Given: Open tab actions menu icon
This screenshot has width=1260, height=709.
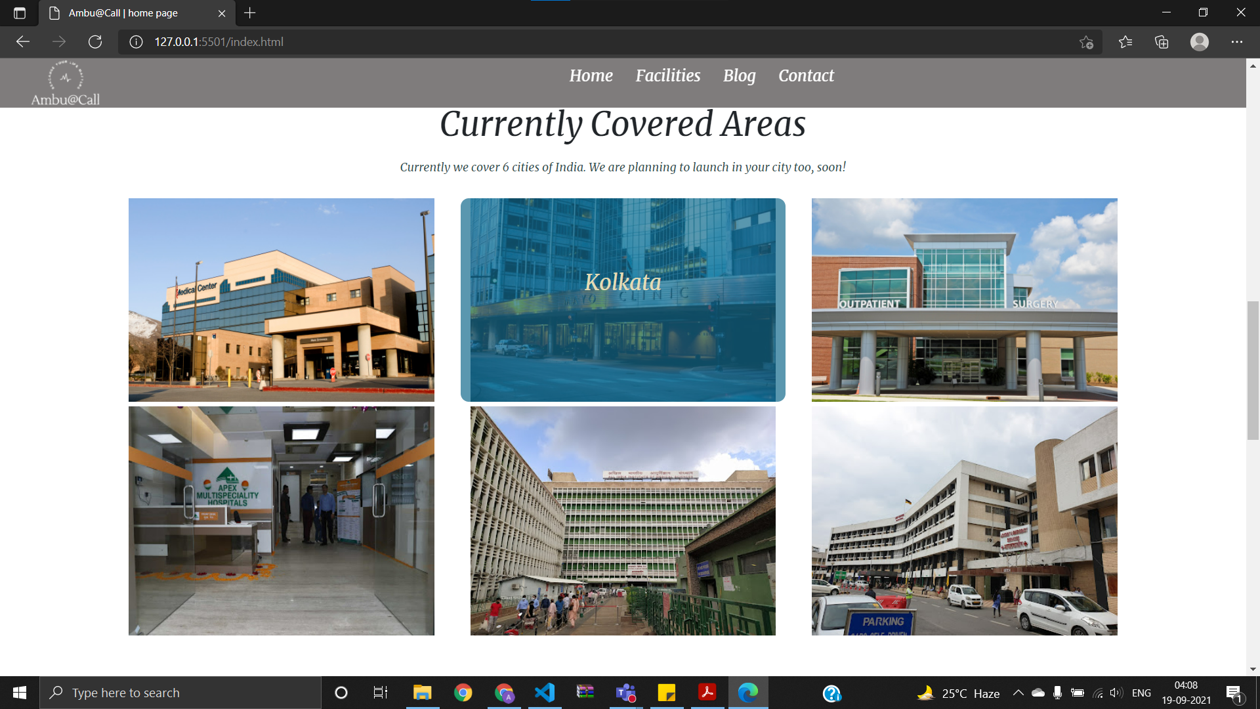Looking at the screenshot, I should [20, 13].
